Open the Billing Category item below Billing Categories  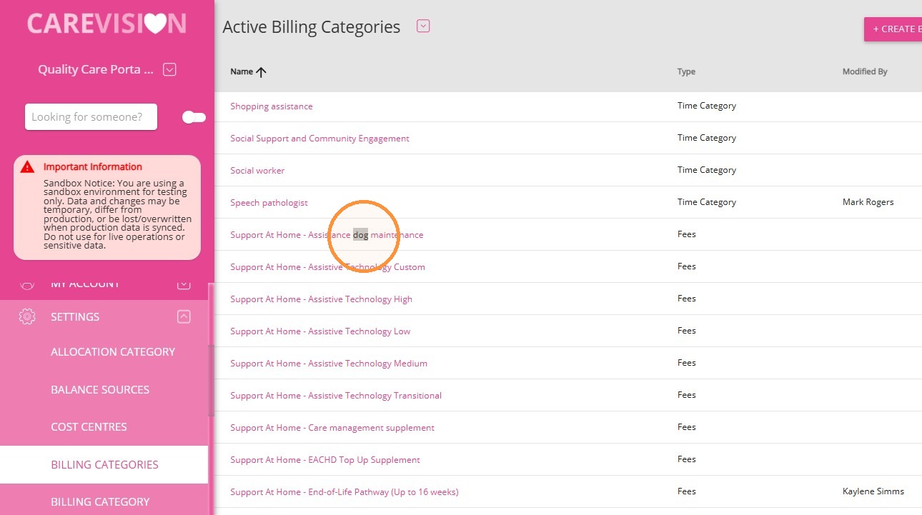pos(100,502)
